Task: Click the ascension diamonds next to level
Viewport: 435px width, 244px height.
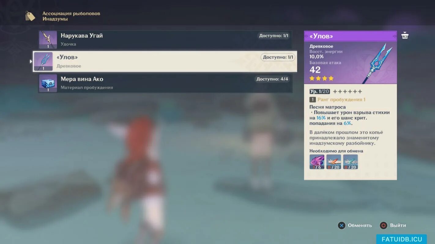Action: (348, 91)
